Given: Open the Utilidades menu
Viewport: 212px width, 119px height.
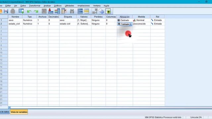Looking at the screenshot, I should tap(69, 6).
